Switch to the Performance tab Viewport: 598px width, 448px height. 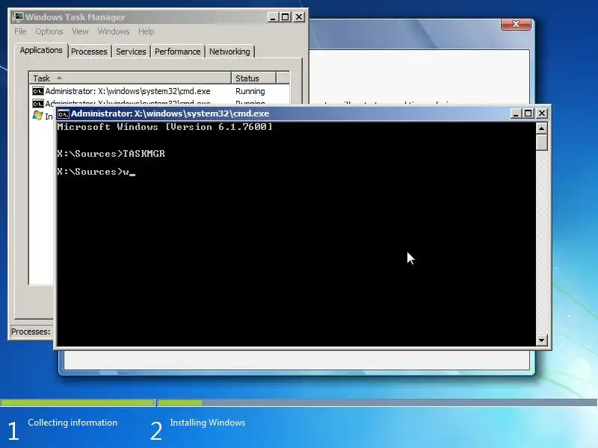177,52
